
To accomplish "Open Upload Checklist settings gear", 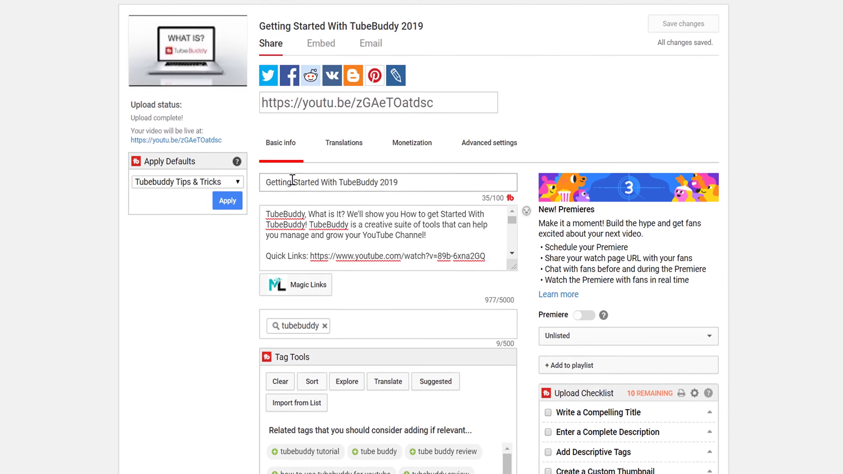I will [x=695, y=393].
